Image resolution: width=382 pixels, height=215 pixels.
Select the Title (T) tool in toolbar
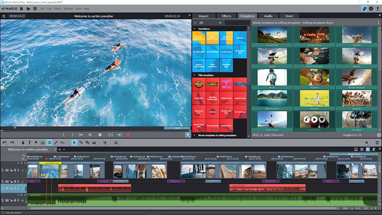pyautogui.click(x=30, y=143)
